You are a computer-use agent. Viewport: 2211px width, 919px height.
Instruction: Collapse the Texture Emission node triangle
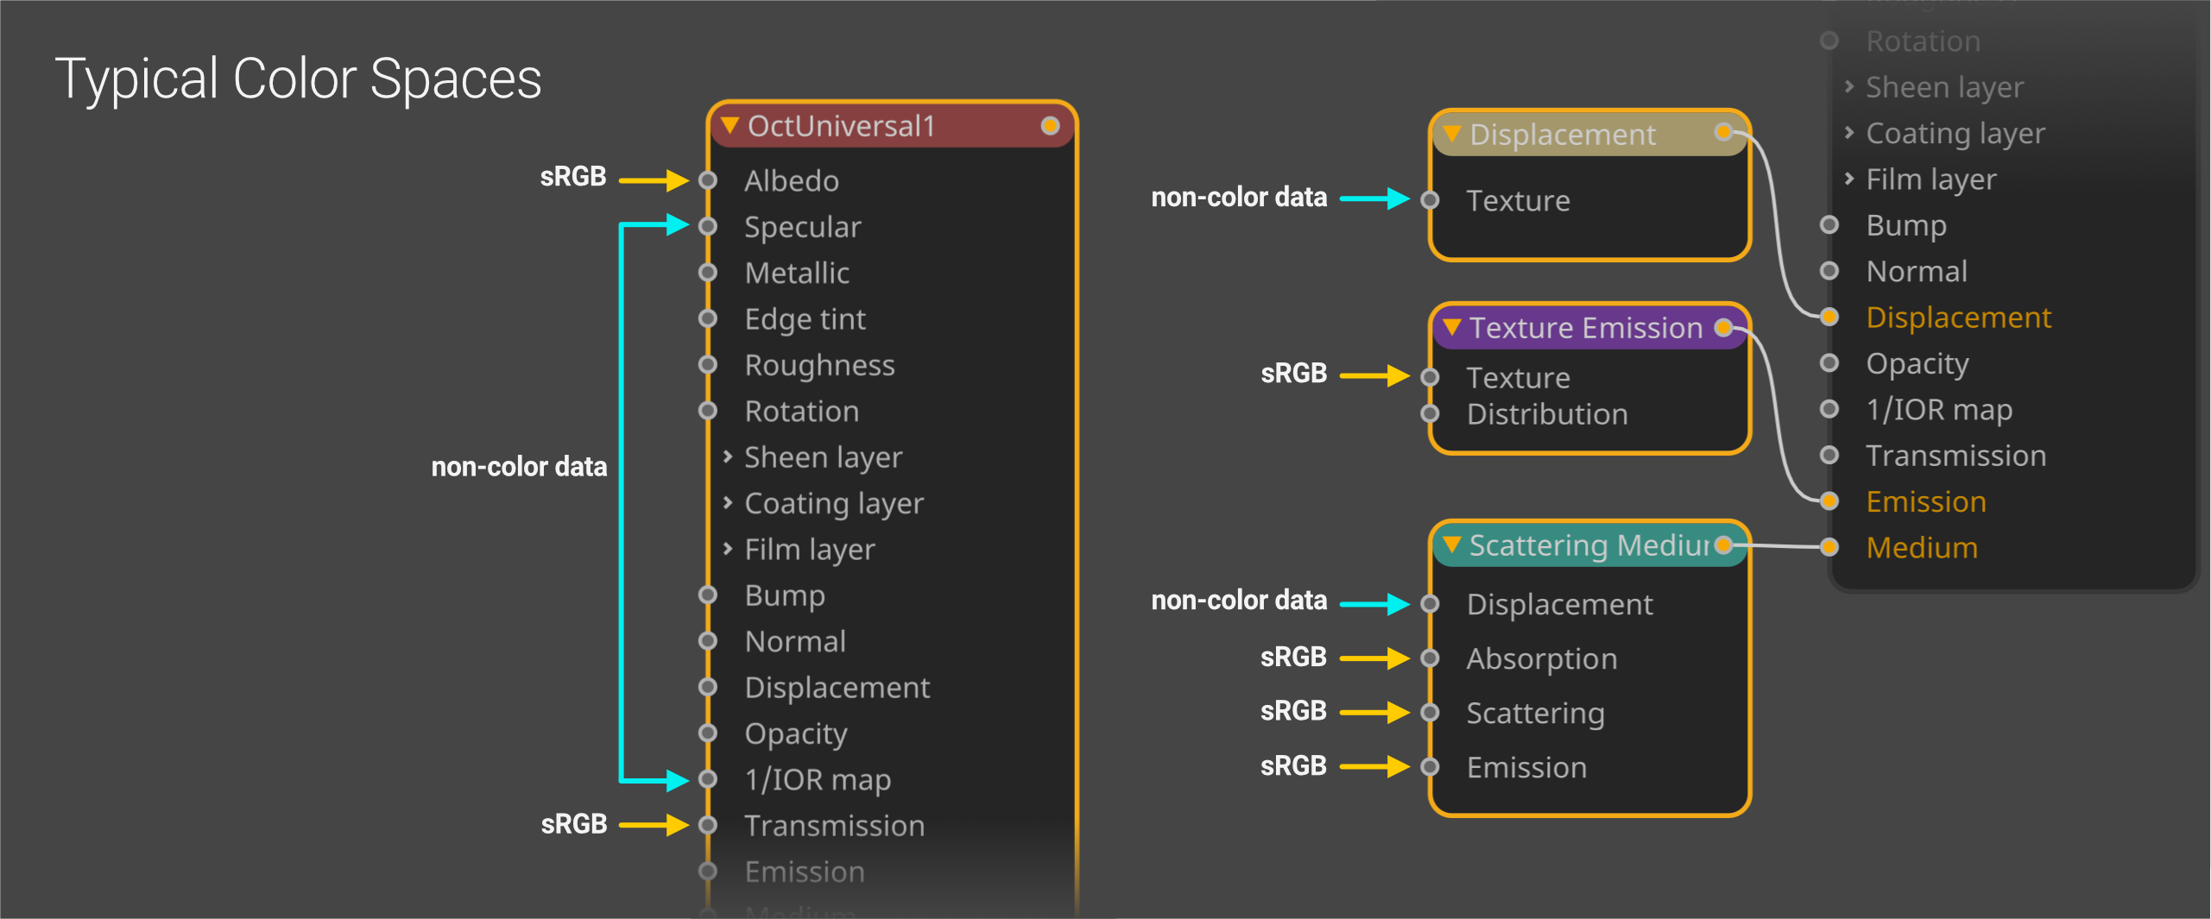1452,328
